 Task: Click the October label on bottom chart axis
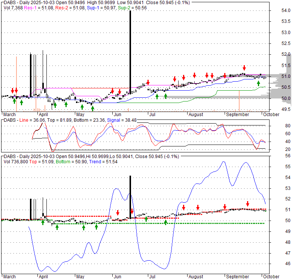click(271, 277)
